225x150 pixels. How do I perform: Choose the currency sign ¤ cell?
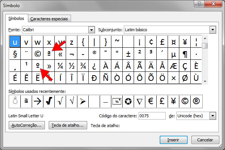click(174, 42)
